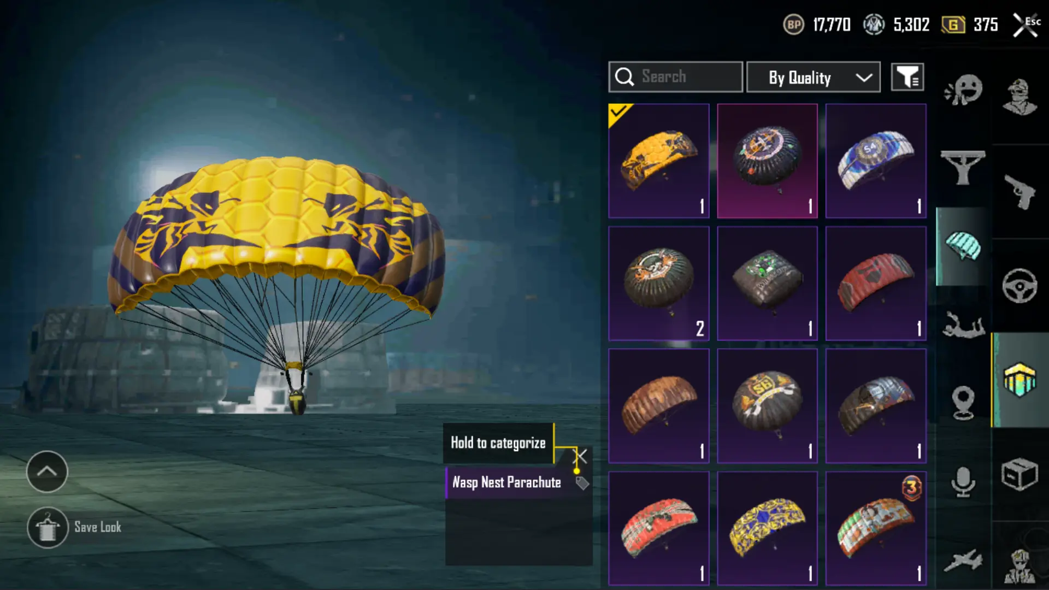This screenshot has height=590, width=1049.
Task: Open the emotes category icon
Action: click(963, 89)
